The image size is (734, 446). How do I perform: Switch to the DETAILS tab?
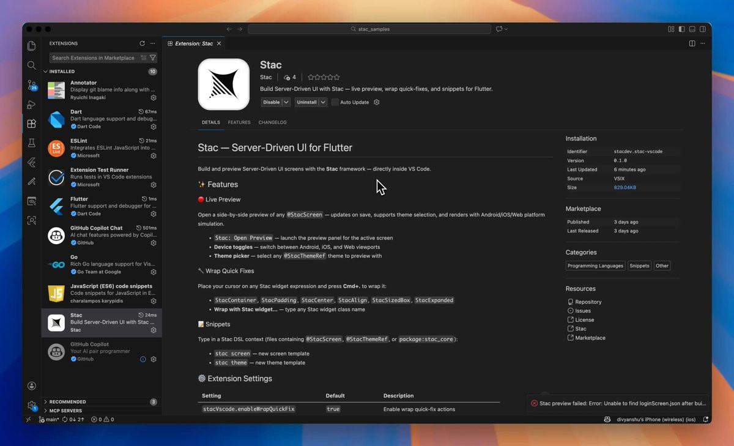[211, 122]
